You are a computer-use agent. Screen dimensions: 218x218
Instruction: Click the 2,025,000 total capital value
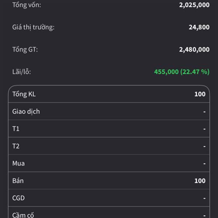[194, 5]
